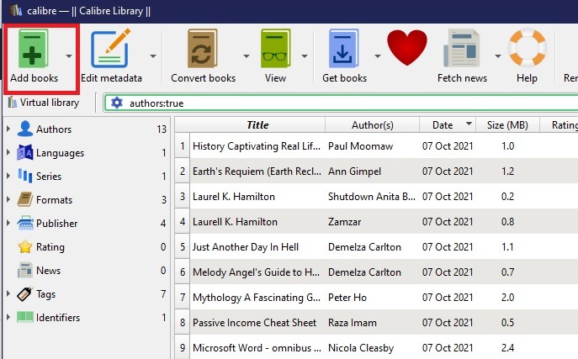Screen dimensions: 578x359
Task: Click the red heart donate icon
Action: (x=407, y=47)
